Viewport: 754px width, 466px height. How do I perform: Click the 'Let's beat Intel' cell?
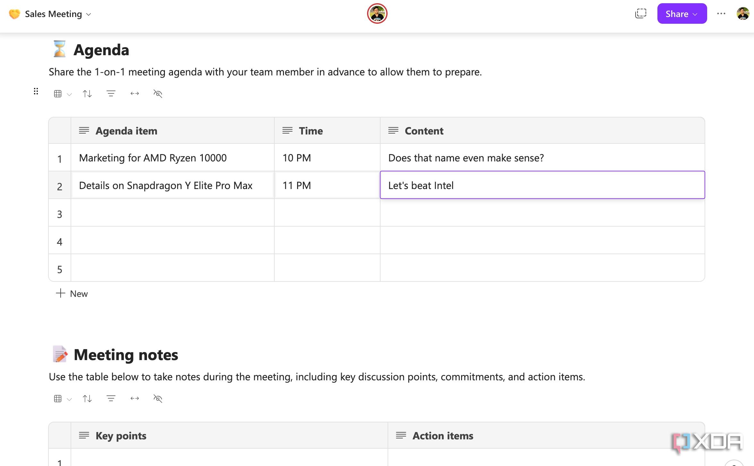(x=543, y=185)
